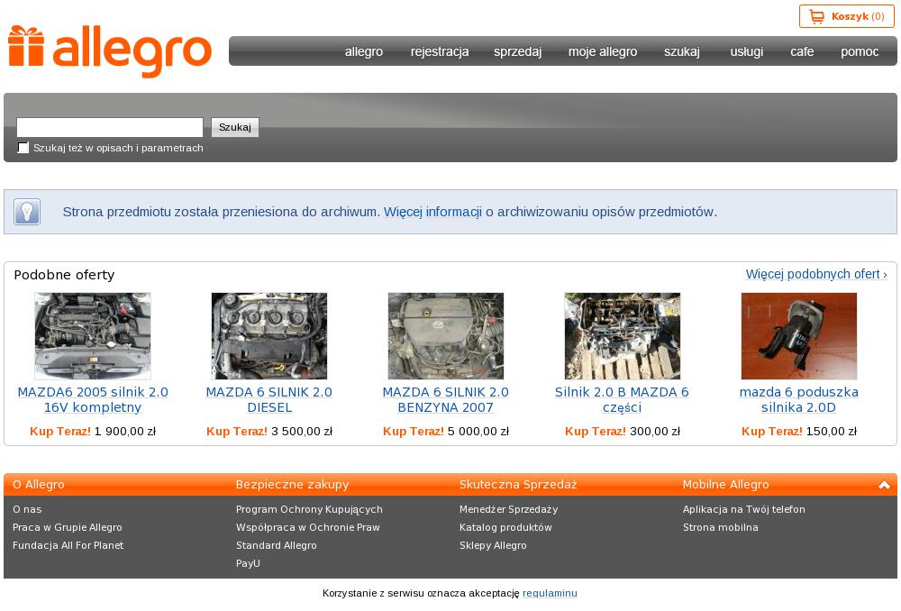Image resolution: width=901 pixels, height=611 pixels.
Task: Open Program Ochrony Kupujących link
Action: 309,509
